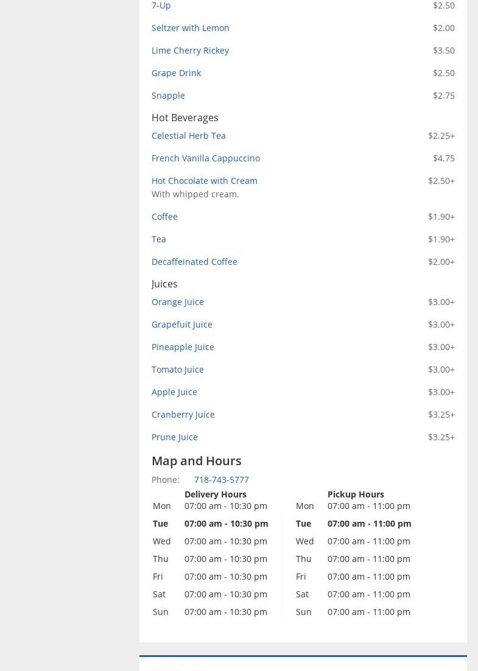Click Pineapple Juice

183,347
